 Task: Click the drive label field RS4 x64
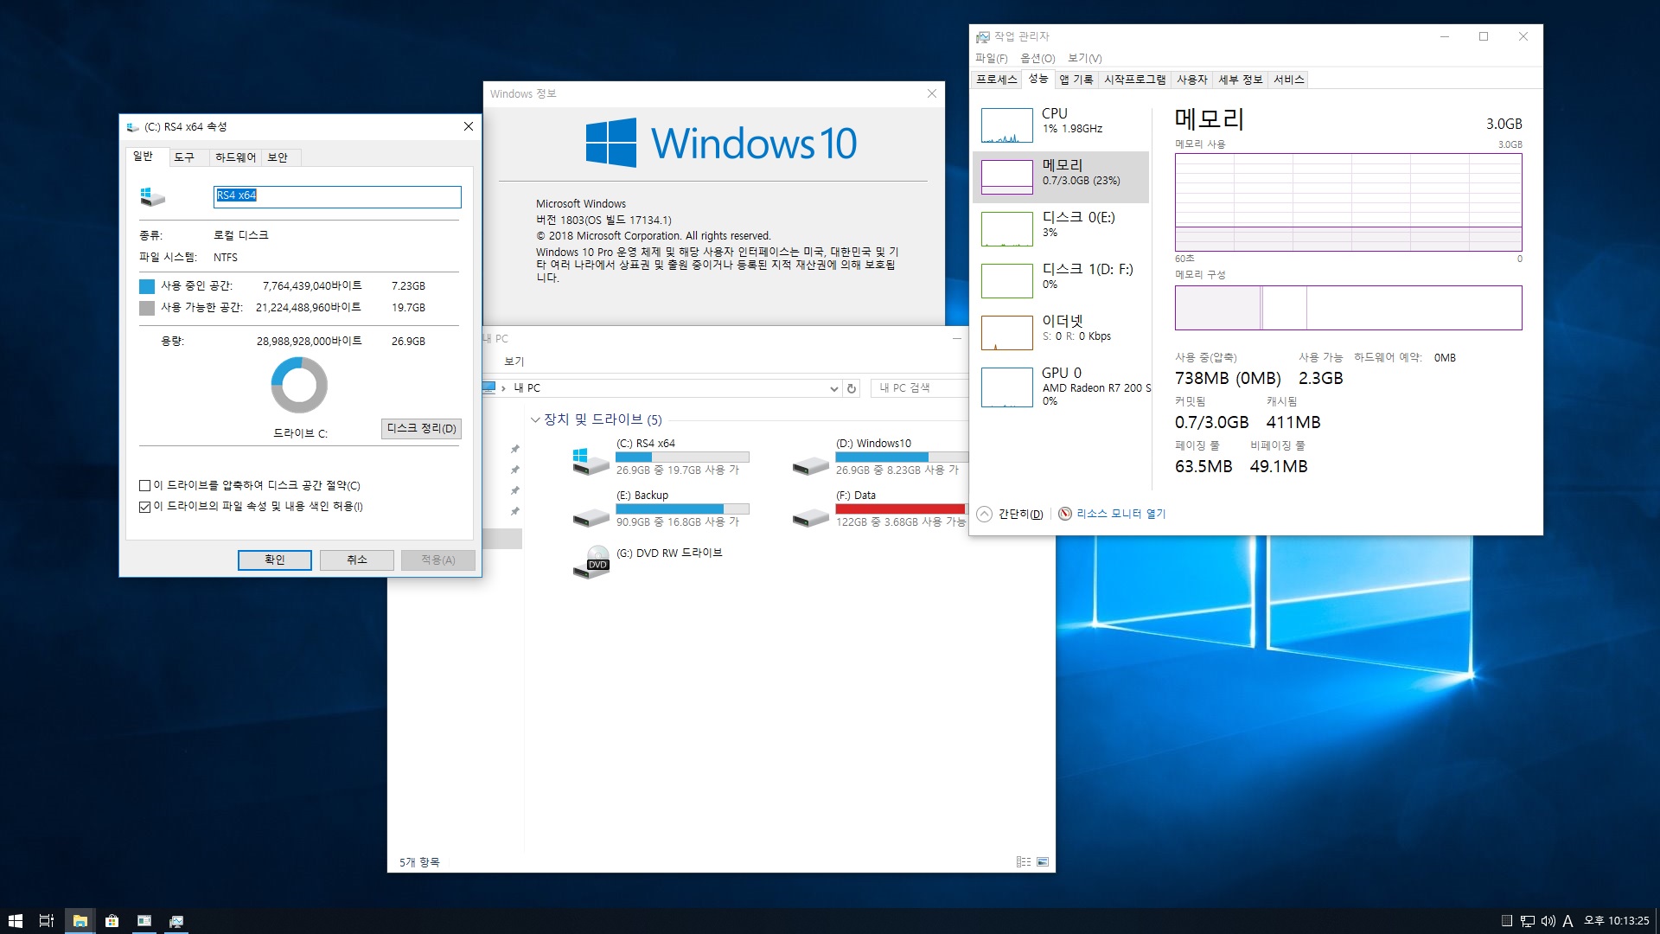click(x=337, y=196)
